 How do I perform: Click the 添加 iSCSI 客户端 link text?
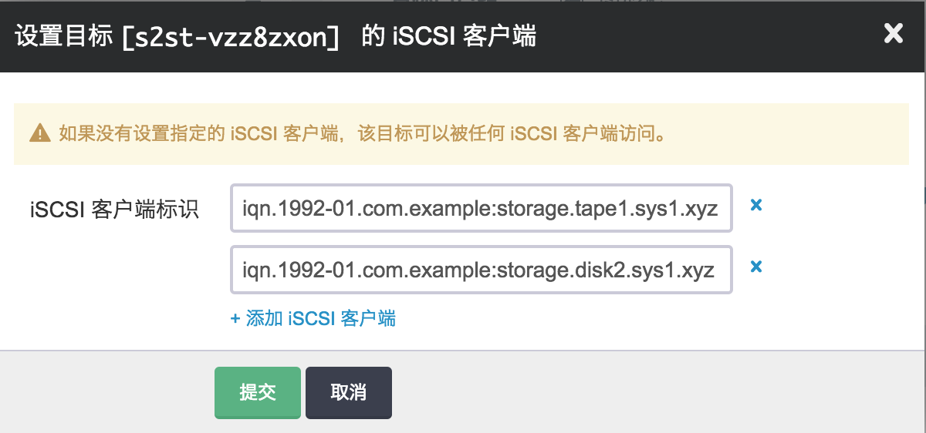[320, 318]
